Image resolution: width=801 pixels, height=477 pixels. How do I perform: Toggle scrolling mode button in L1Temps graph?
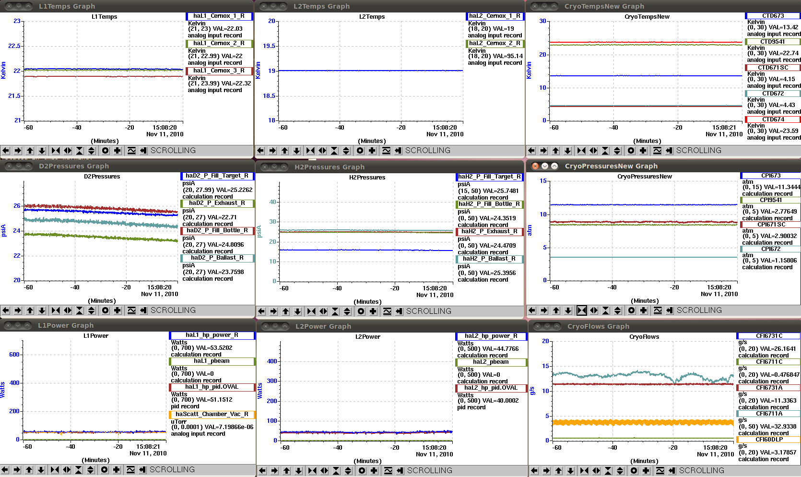click(143, 151)
